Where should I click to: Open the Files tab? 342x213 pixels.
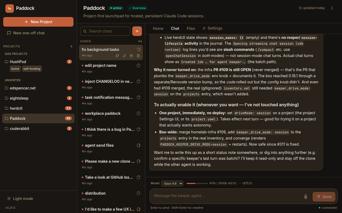pyautogui.click(x=191, y=28)
